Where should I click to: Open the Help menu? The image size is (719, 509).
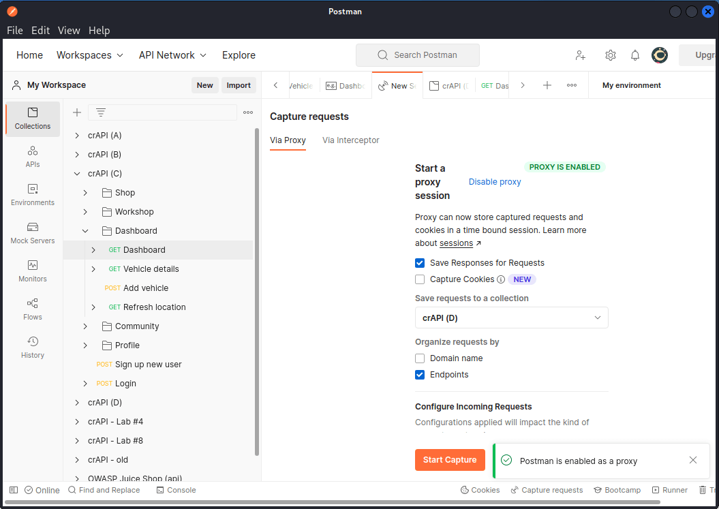pos(100,30)
